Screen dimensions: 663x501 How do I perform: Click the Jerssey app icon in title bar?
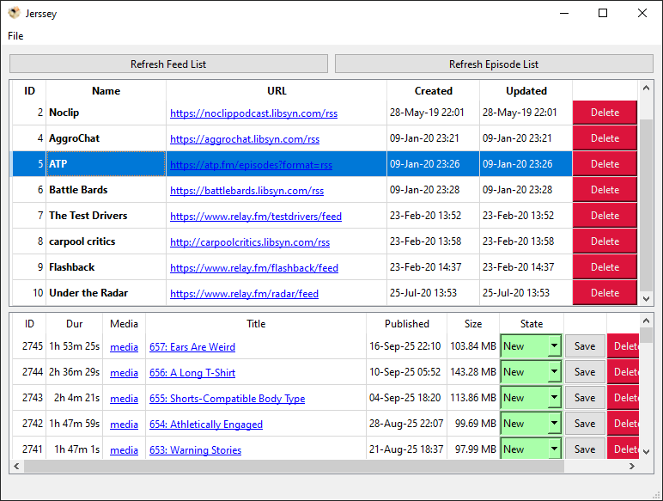pyautogui.click(x=14, y=14)
